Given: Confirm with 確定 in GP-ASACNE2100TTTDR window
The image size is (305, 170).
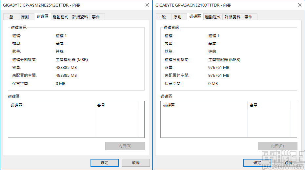Looking at the screenshot, I should (257, 162).
